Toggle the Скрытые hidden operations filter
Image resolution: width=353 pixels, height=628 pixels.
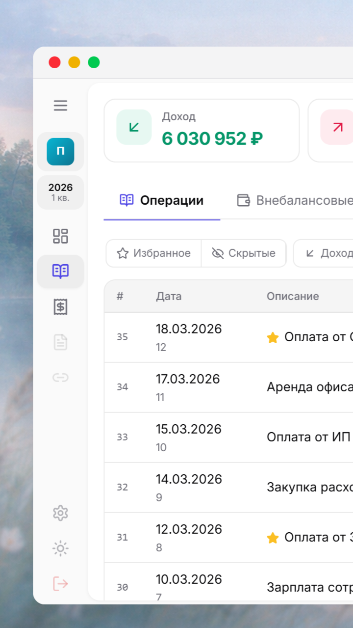[x=244, y=253]
